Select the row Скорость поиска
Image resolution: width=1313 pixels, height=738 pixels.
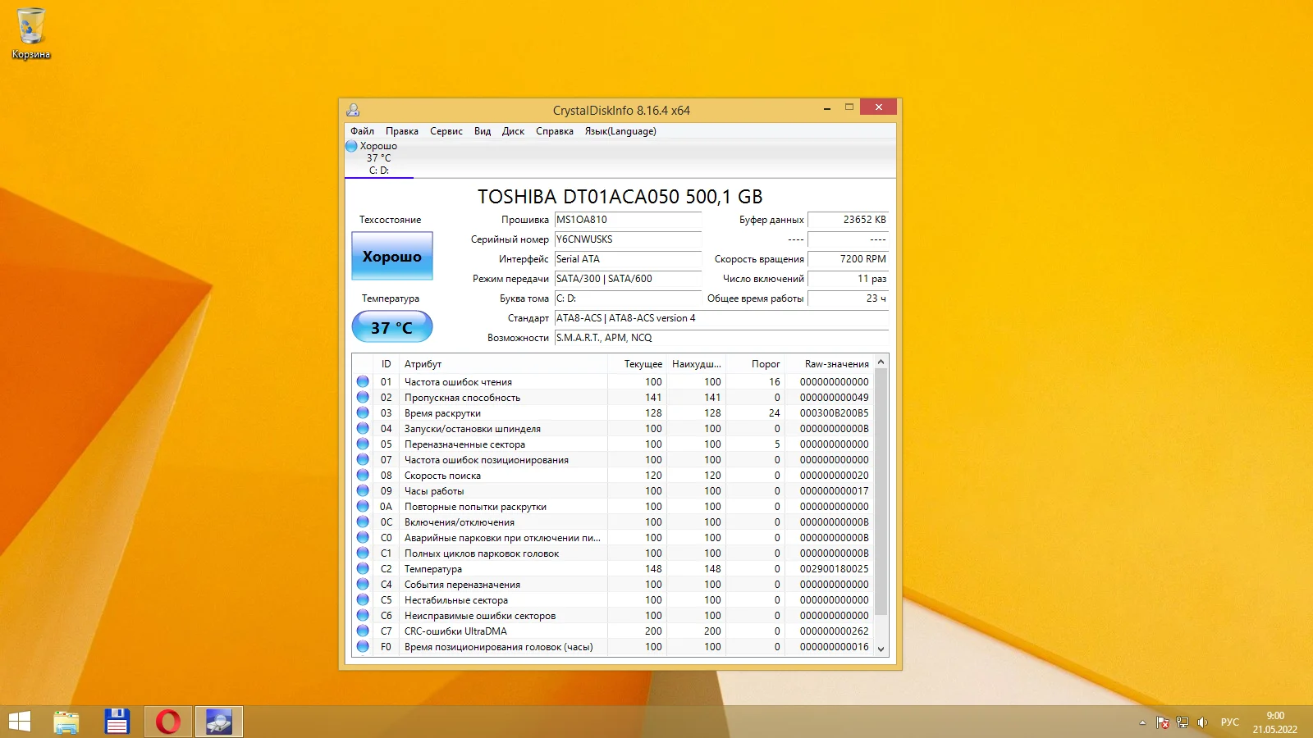613,476
